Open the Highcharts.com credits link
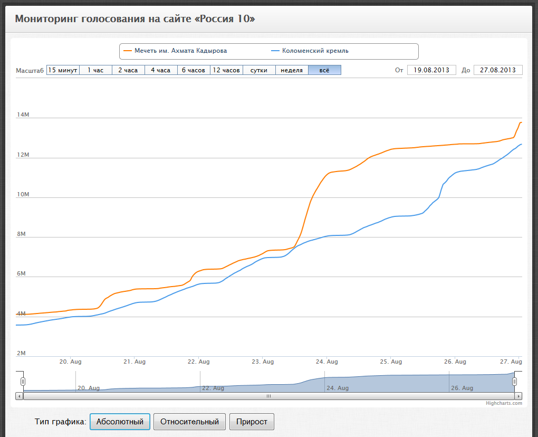This screenshot has height=437, width=538. click(x=504, y=403)
